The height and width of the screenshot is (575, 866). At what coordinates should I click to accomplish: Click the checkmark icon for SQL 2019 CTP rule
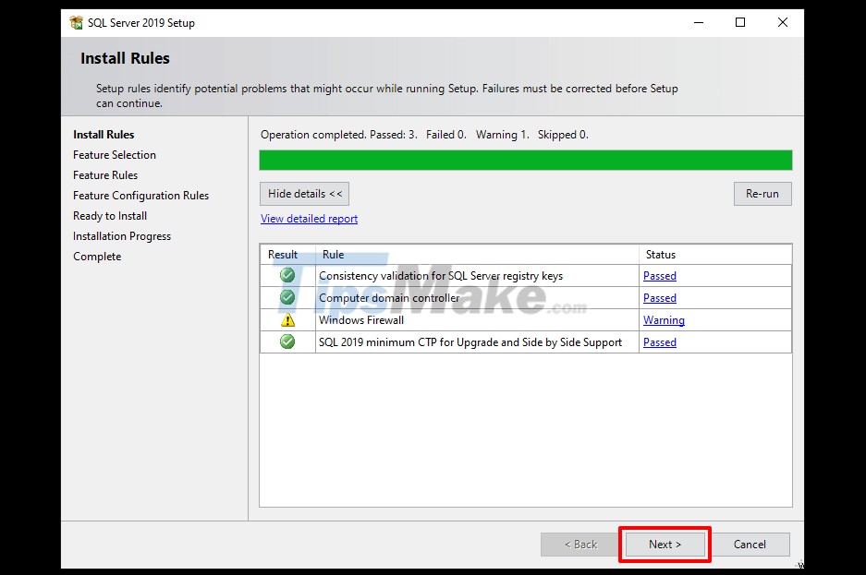coord(287,341)
